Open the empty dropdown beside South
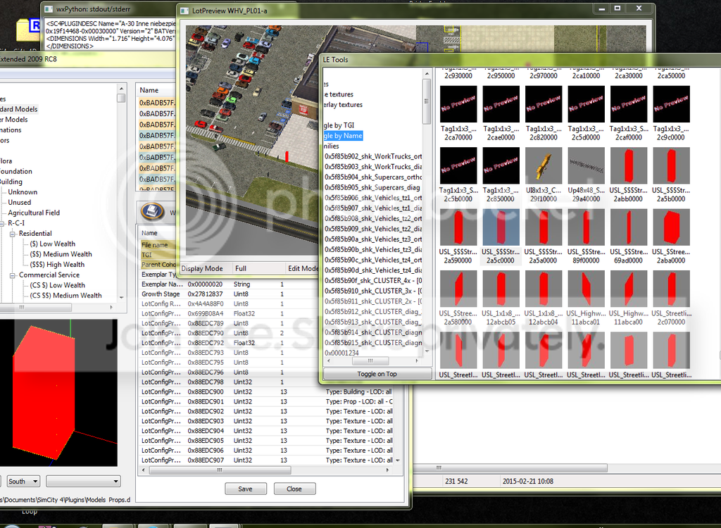The image size is (721, 528). [84, 481]
